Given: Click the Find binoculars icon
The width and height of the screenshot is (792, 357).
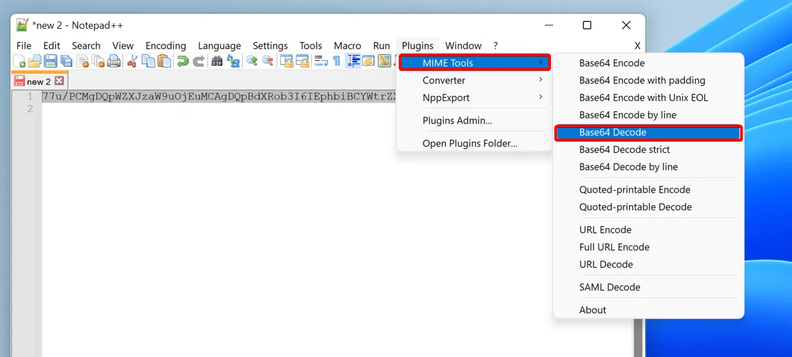Looking at the screenshot, I should pos(217,61).
